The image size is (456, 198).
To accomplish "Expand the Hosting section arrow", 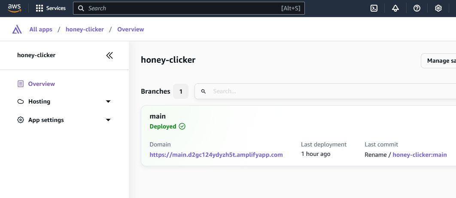I will pos(108,101).
